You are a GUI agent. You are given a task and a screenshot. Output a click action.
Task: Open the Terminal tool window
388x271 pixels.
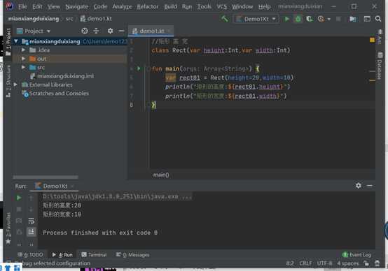(94, 255)
